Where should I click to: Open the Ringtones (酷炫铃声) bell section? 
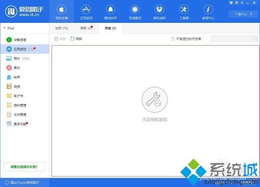click(110, 12)
